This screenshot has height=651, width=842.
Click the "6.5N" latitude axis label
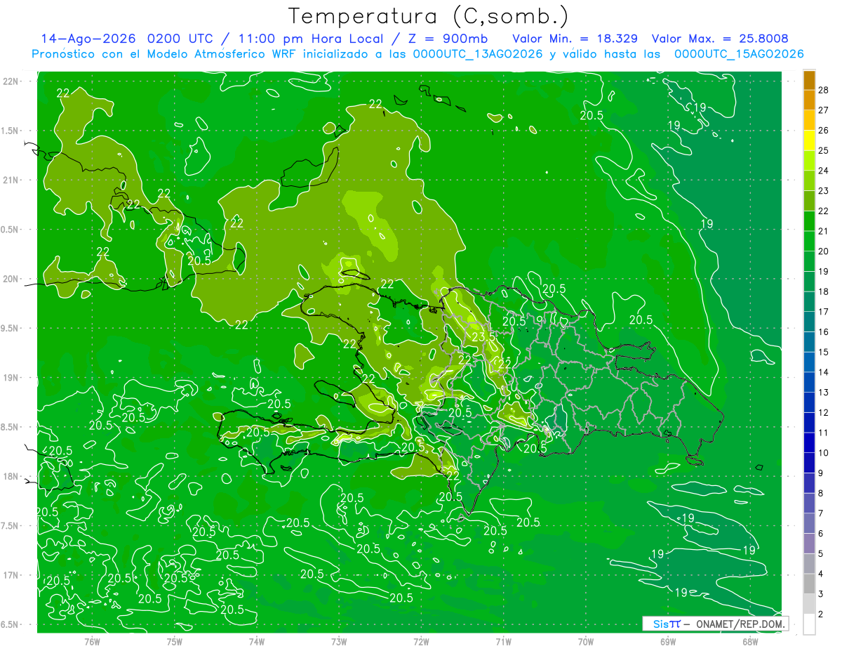tap(11, 625)
